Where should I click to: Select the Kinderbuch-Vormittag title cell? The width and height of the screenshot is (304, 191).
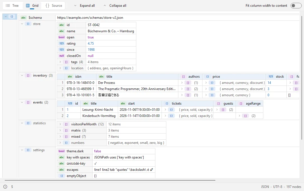click(99, 116)
